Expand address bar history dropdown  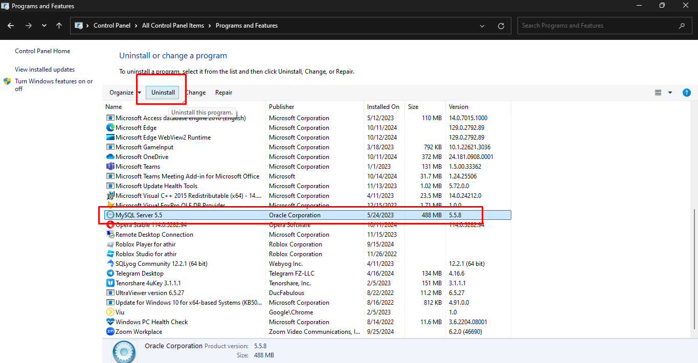click(x=483, y=26)
